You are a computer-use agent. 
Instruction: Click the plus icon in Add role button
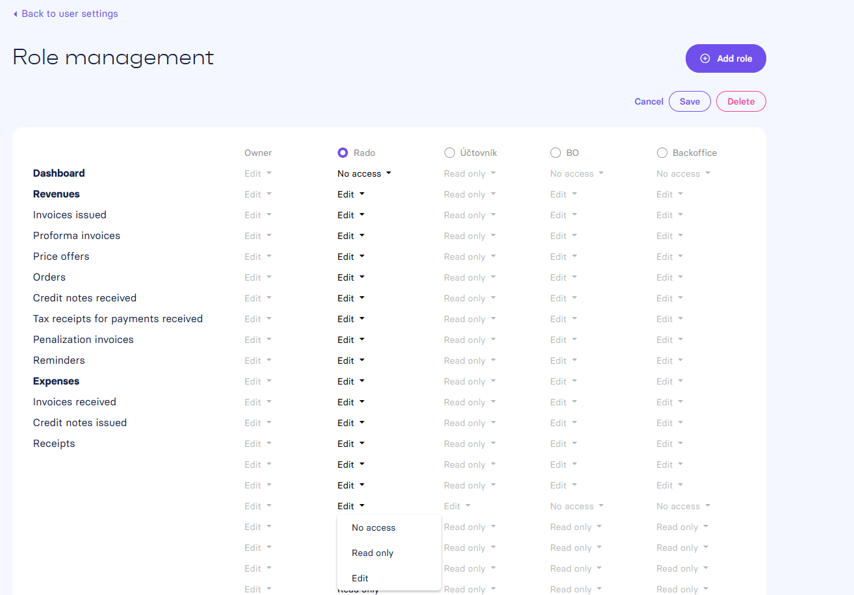click(x=705, y=58)
